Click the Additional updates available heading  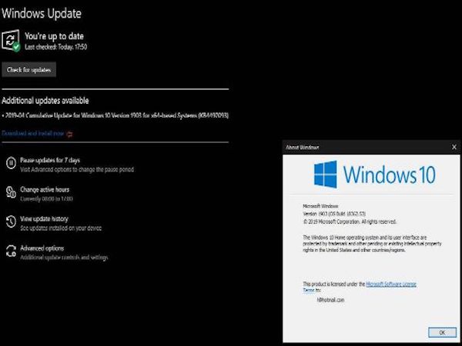coord(45,101)
